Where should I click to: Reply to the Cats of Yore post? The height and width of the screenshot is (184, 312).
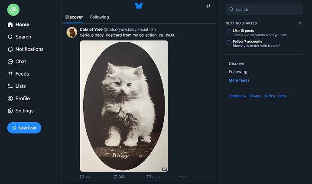[x=82, y=177]
